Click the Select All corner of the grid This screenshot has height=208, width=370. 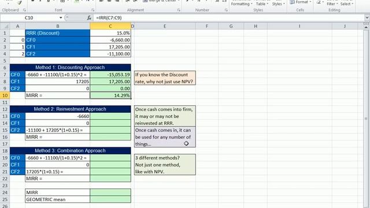click(x=5, y=26)
